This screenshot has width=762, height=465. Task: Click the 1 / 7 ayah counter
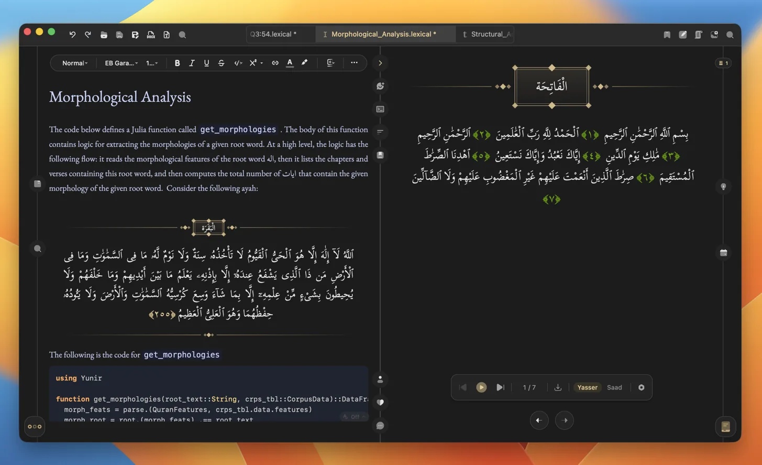tap(529, 387)
